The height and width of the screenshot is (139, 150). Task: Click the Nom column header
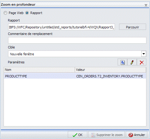(39, 70)
